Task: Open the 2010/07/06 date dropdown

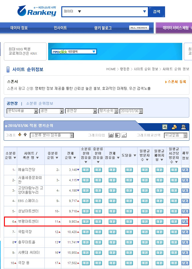Action: 131,111
